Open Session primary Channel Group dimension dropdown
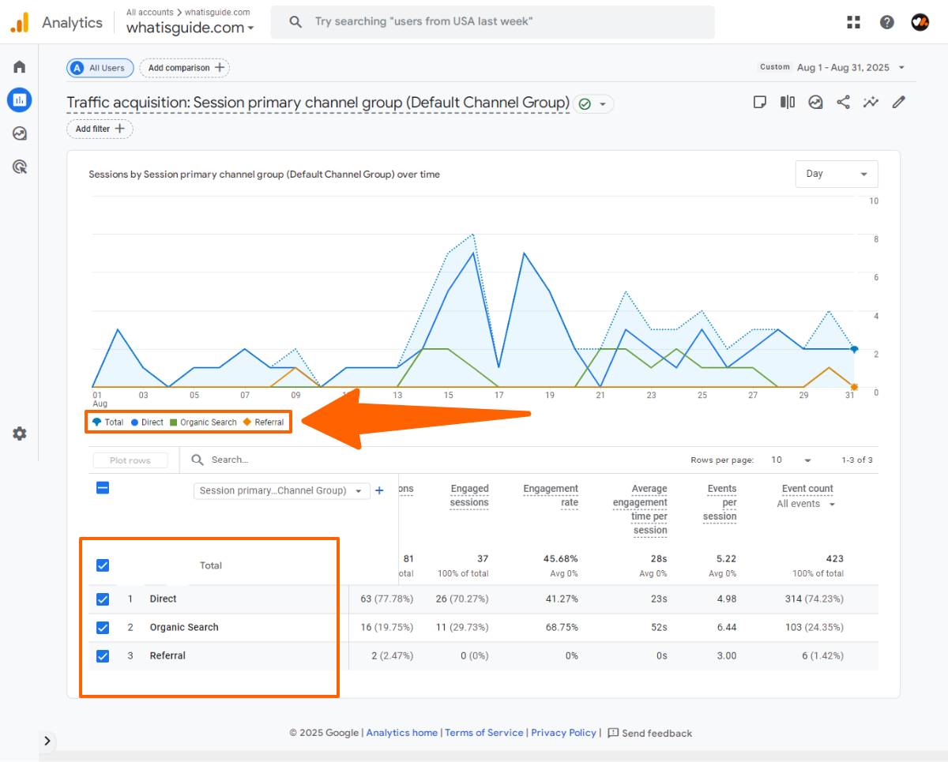Screen dimensions: 948x762 [x=281, y=490]
